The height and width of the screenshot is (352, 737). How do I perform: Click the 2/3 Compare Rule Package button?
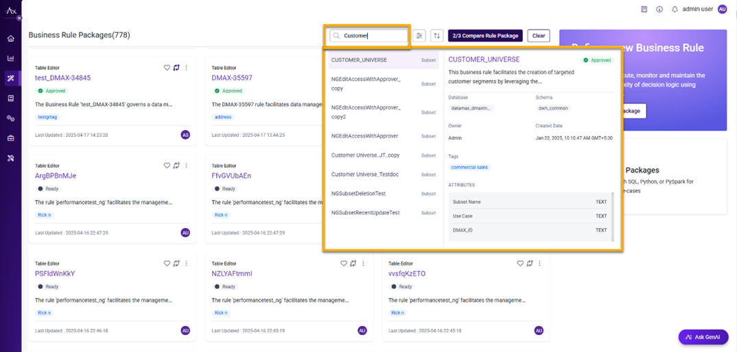tap(485, 36)
